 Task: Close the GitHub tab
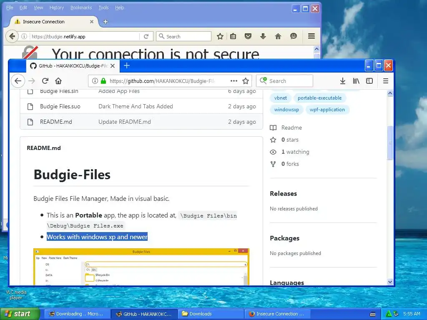[x=113, y=66]
